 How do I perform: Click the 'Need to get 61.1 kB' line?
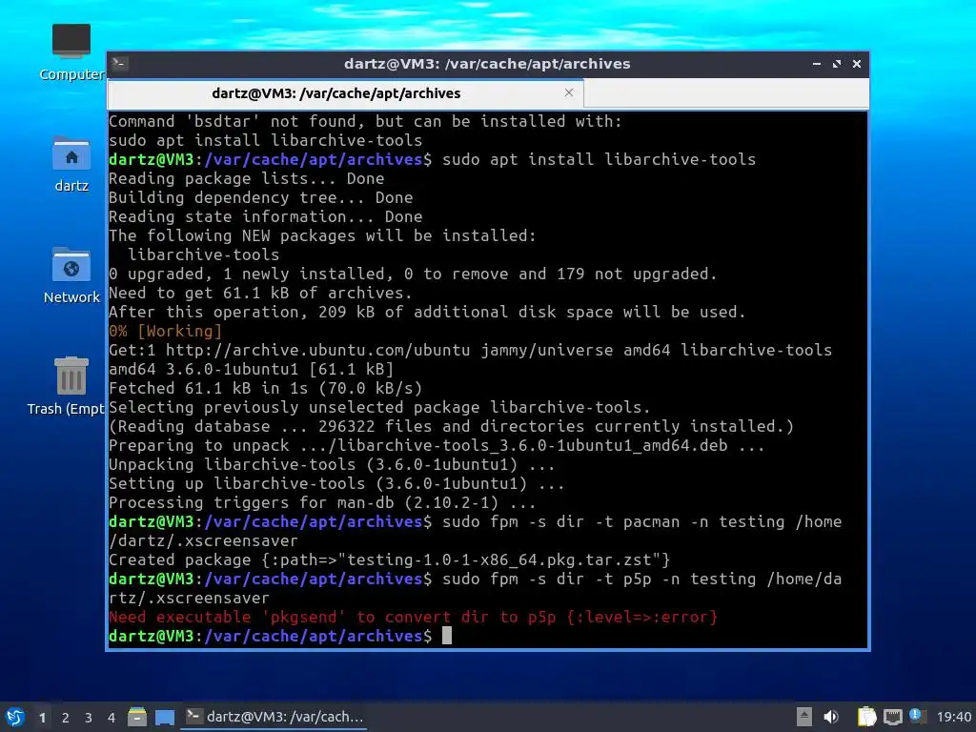261,293
